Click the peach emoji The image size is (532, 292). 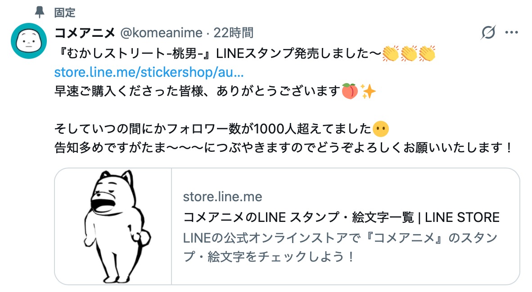(349, 92)
